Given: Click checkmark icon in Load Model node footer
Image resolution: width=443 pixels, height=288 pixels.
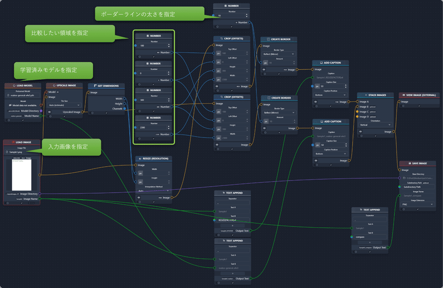Looking at the screenshot, I should [23, 120].
